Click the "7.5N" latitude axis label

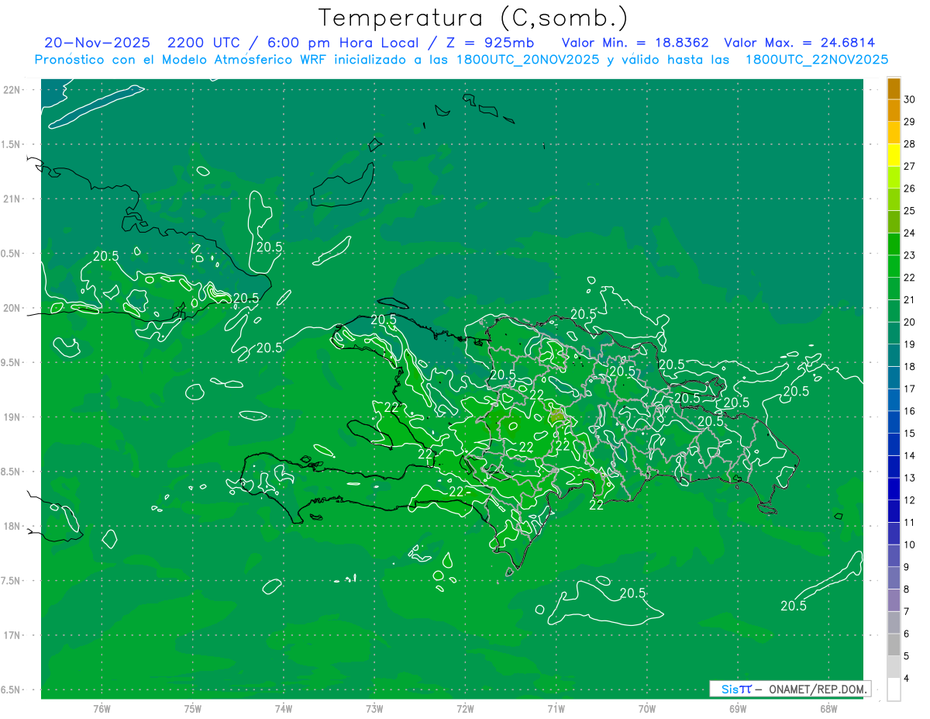tap(10, 581)
